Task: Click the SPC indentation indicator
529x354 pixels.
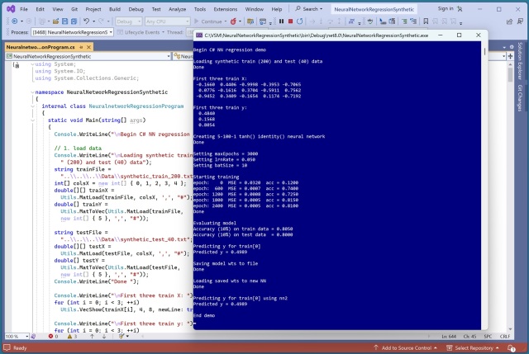Action: 488,336
